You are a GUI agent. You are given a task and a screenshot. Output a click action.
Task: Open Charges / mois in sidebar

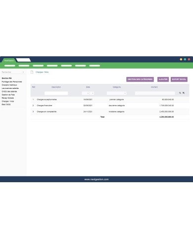point(8,101)
